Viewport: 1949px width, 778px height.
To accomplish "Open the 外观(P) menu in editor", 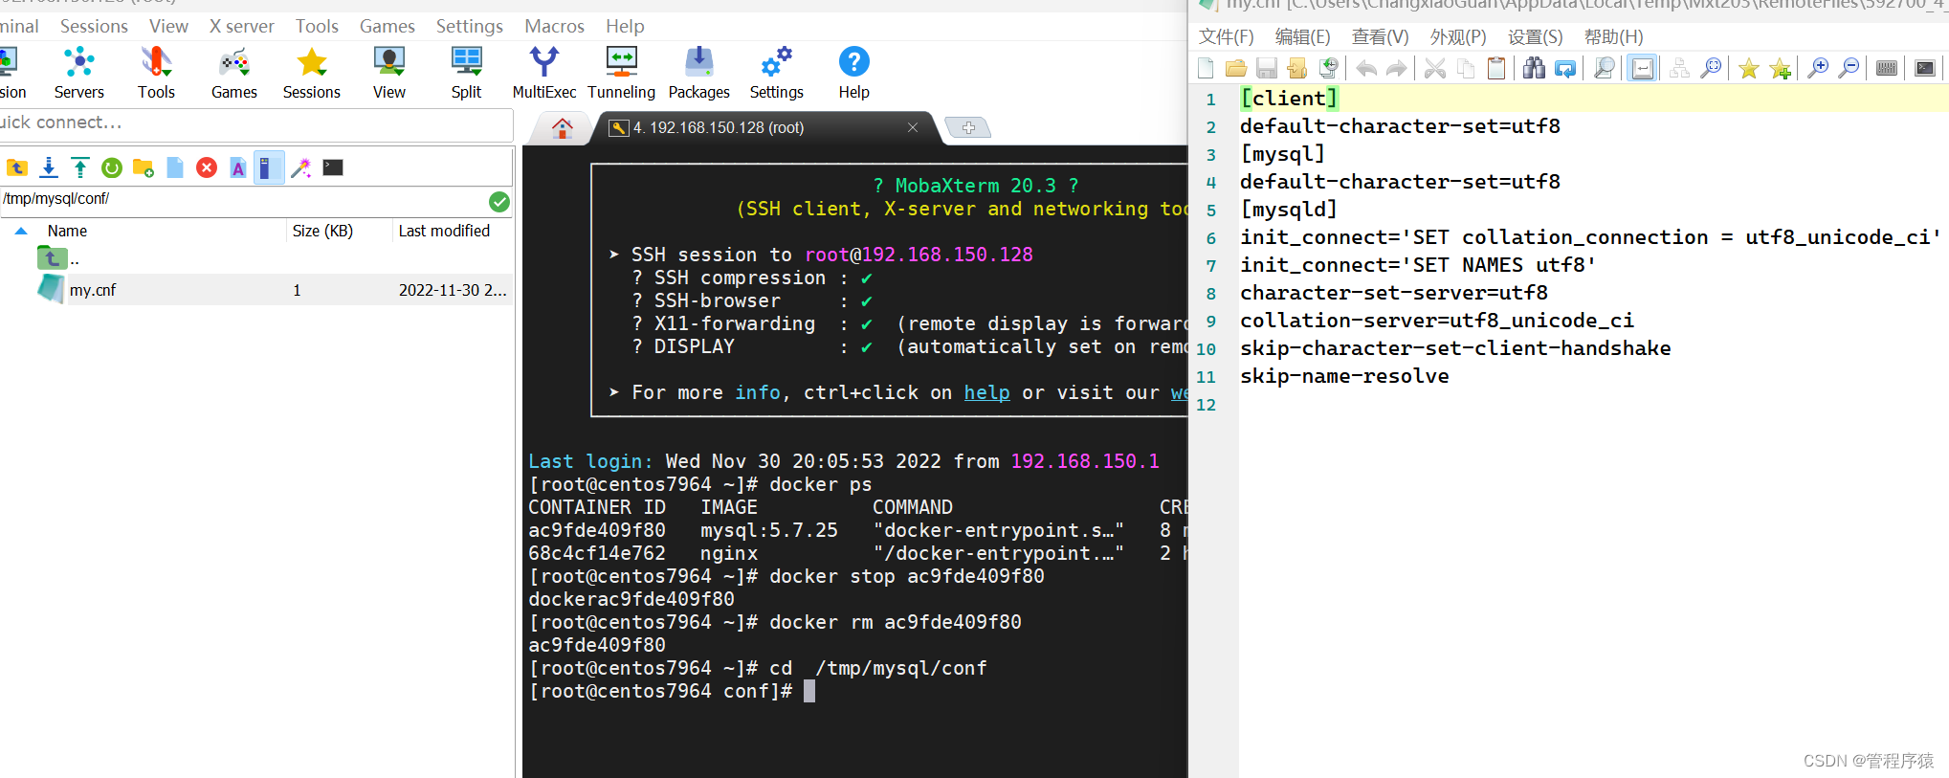I will [x=1458, y=37].
